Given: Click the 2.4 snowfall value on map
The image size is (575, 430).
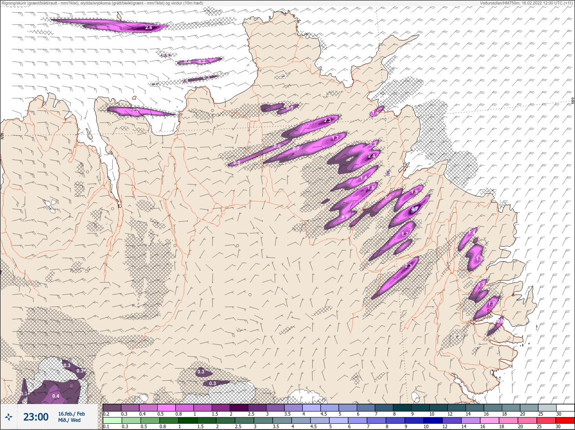Looking at the screenshot, I should (372, 156).
